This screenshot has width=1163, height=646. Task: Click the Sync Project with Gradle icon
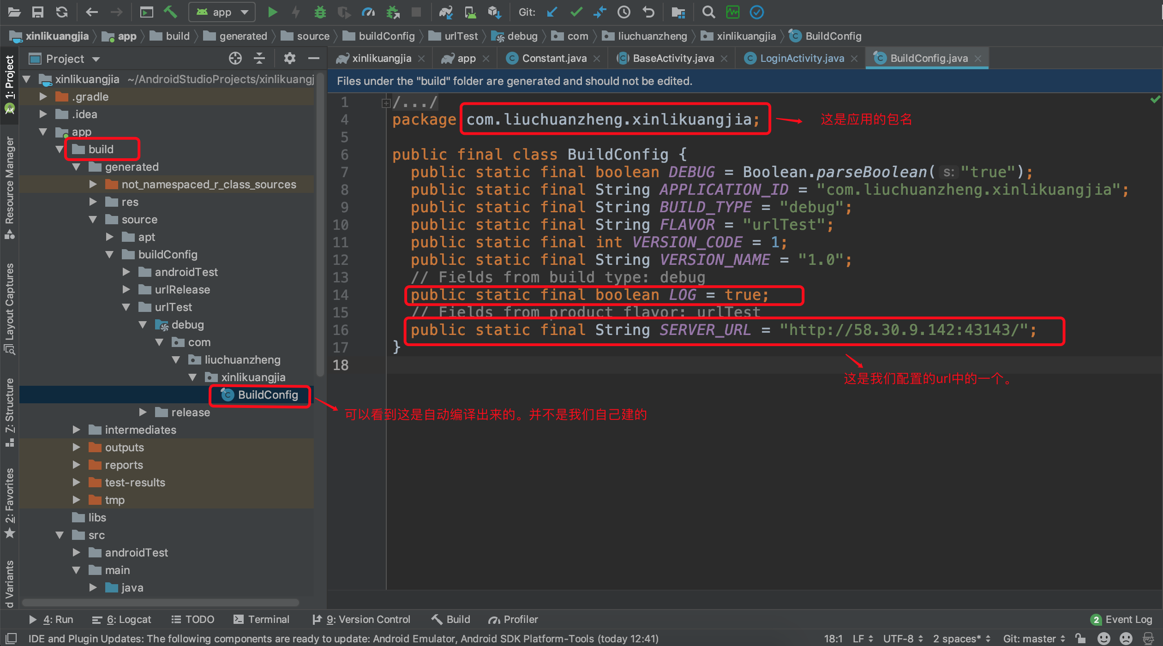click(446, 12)
